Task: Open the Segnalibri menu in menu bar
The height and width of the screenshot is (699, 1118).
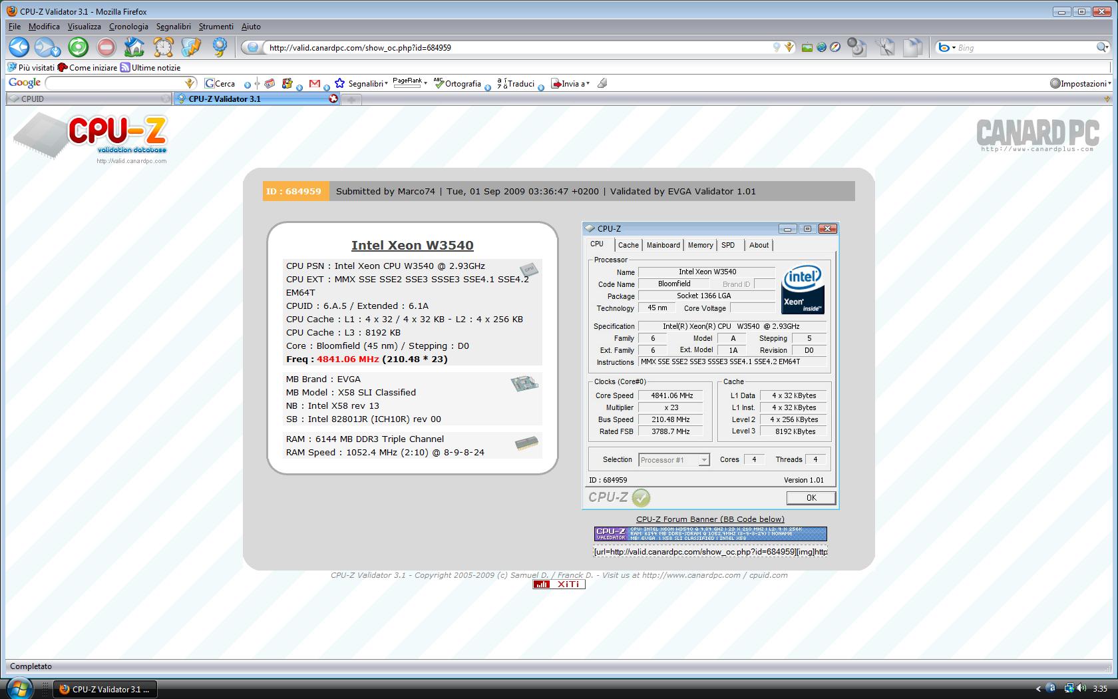Action: [x=173, y=27]
